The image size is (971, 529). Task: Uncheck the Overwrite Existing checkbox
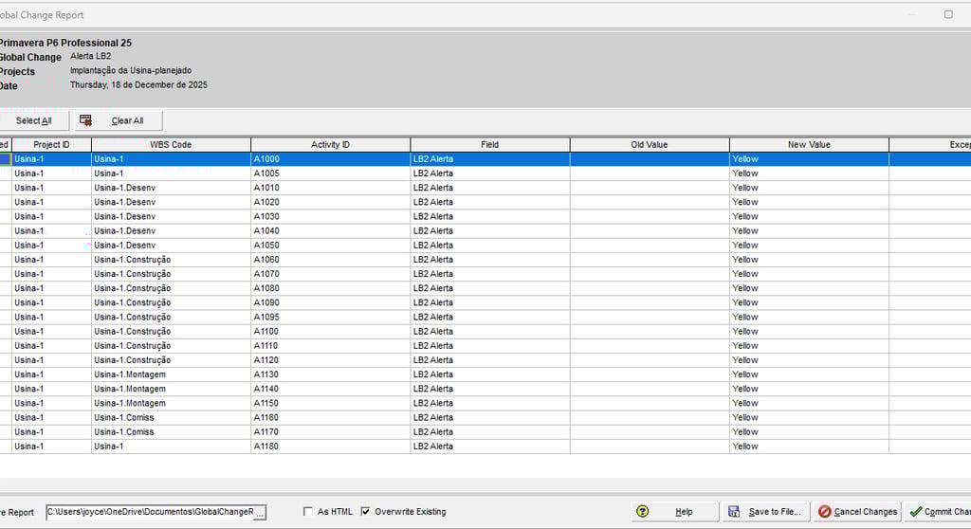pos(365,511)
